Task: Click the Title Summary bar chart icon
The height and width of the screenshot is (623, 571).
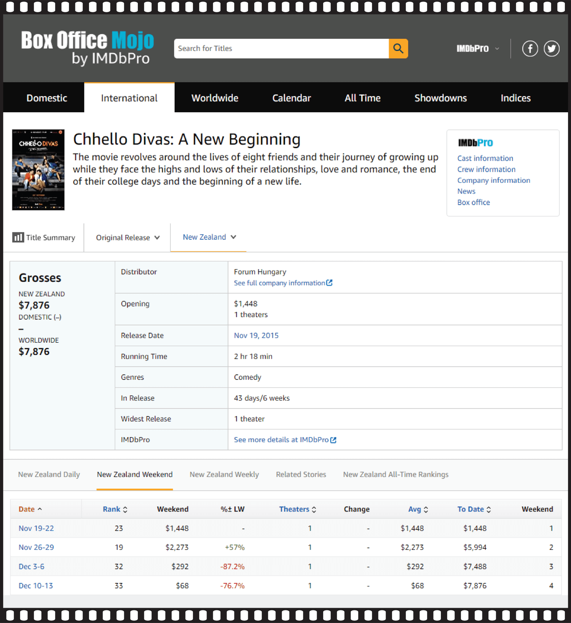Action: (x=18, y=237)
